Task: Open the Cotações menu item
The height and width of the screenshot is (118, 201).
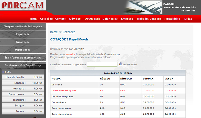Action: coord(46,19)
